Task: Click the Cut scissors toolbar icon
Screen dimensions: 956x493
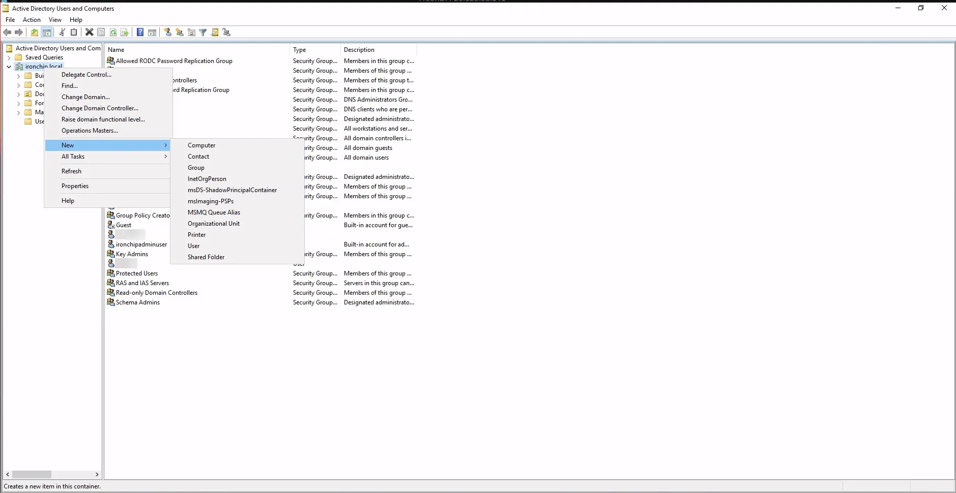Action: (x=62, y=33)
